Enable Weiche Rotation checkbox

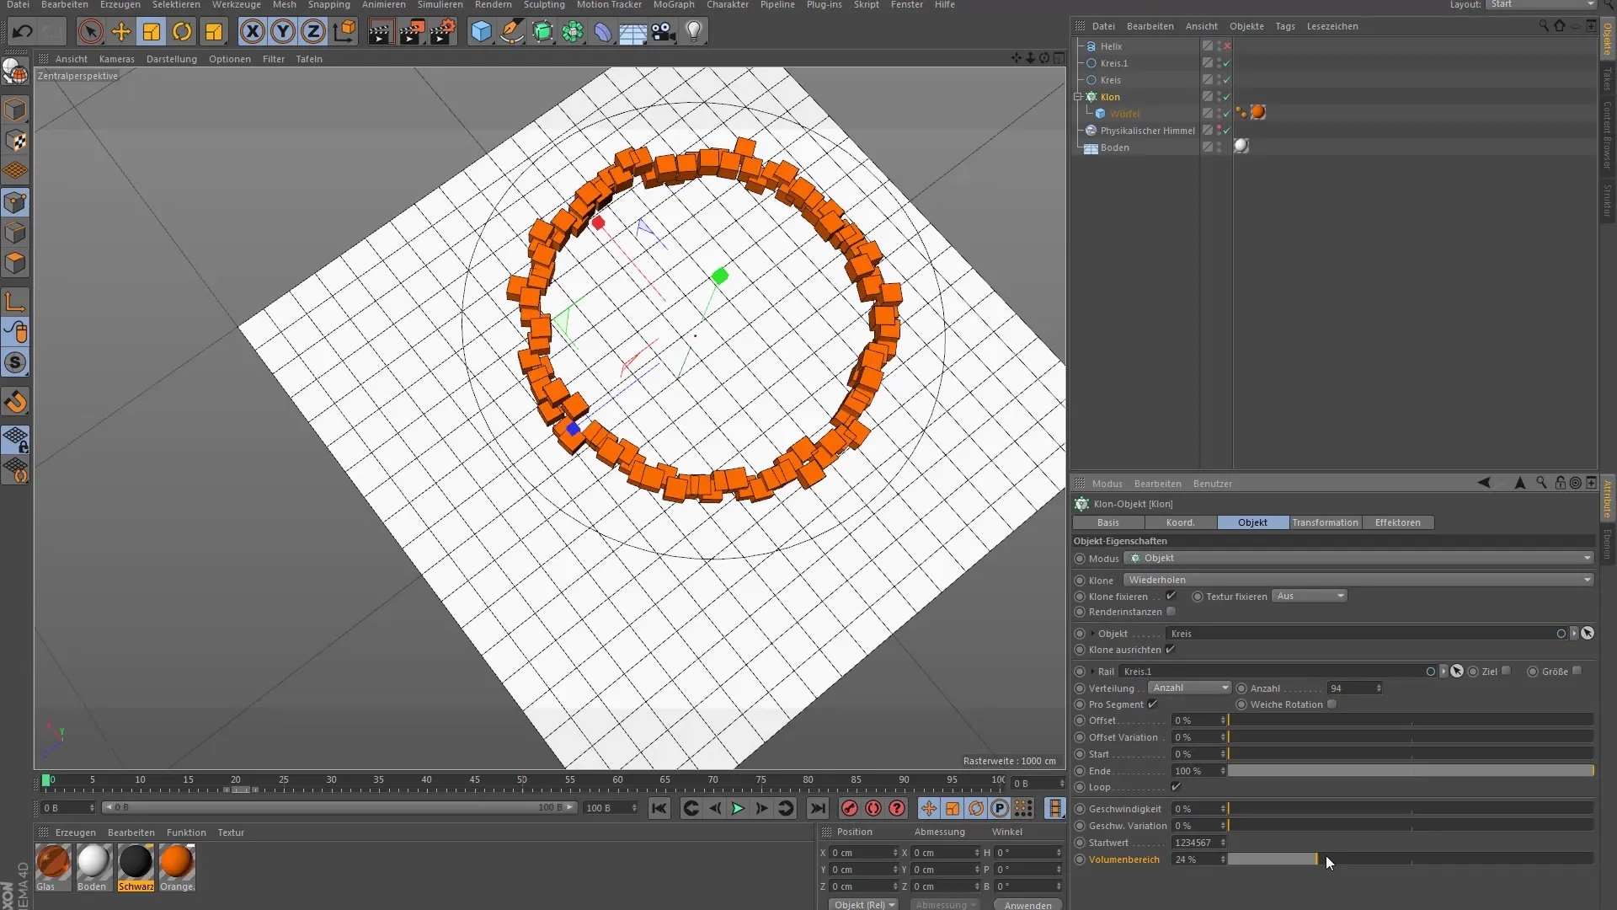[x=1331, y=704]
